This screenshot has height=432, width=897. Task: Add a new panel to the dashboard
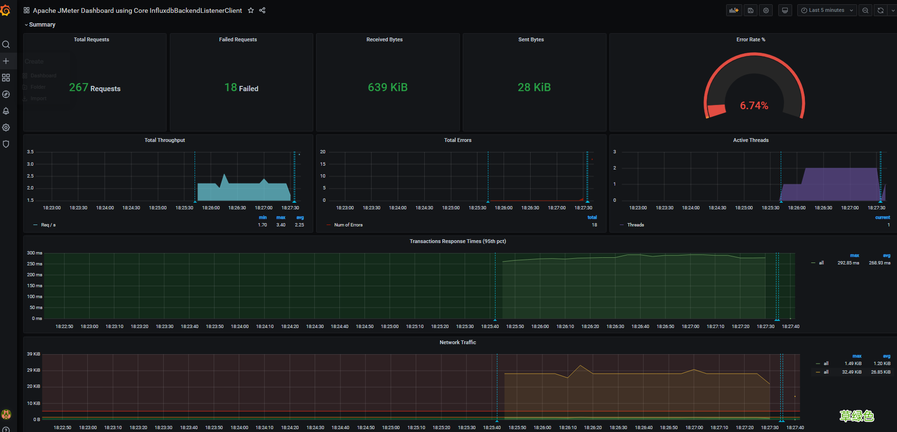pyautogui.click(x=734, y=10)
